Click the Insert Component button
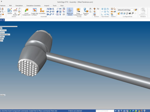Image resolution: width=150 pixels, height=112 pixels. tap(26, 12)
